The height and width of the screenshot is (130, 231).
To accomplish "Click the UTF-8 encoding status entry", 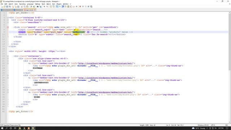I will point(213,125).
